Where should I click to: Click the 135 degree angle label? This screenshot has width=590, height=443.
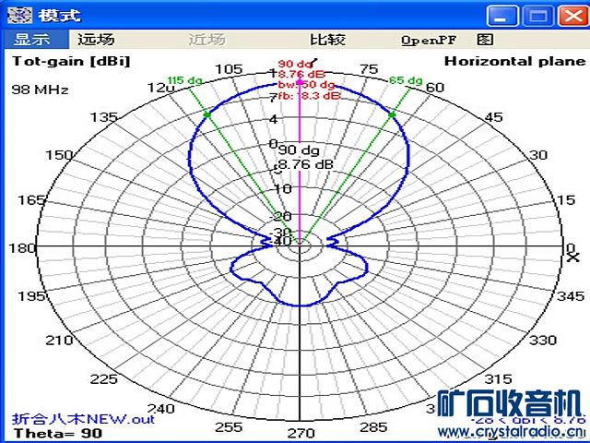tap(103, 117)
